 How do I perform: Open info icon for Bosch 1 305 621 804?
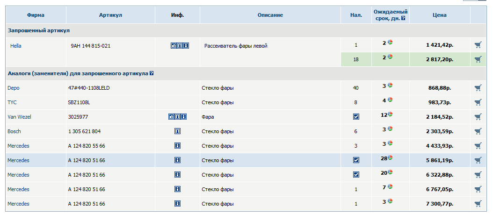[x=177, y=131]
